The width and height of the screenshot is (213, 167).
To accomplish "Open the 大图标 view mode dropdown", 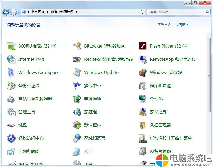I will point(182,25).
